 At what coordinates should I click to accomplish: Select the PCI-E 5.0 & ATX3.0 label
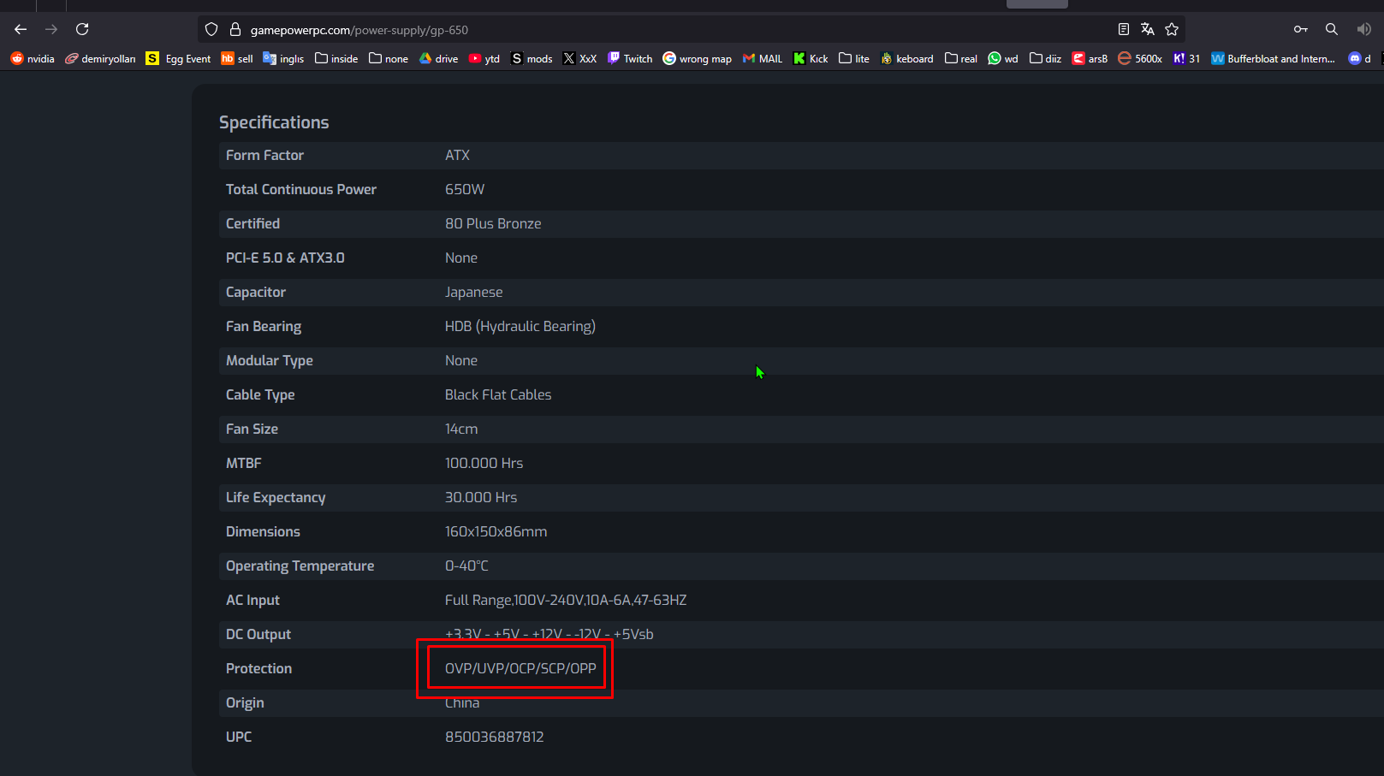(x=285, y=258)
